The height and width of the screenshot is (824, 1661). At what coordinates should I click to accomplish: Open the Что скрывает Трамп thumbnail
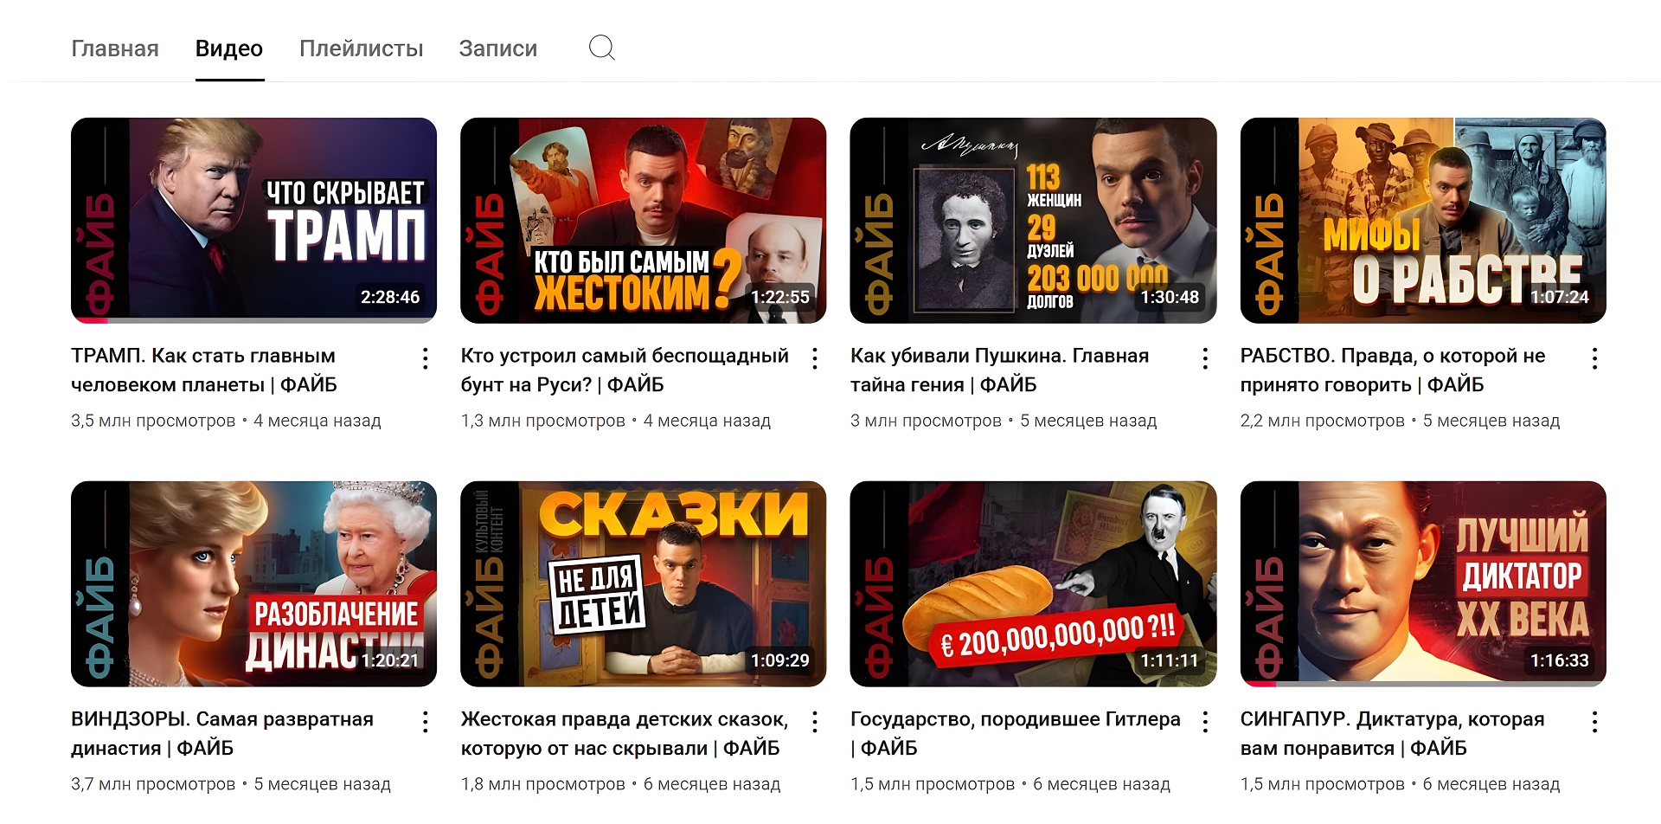pos(253,220)
